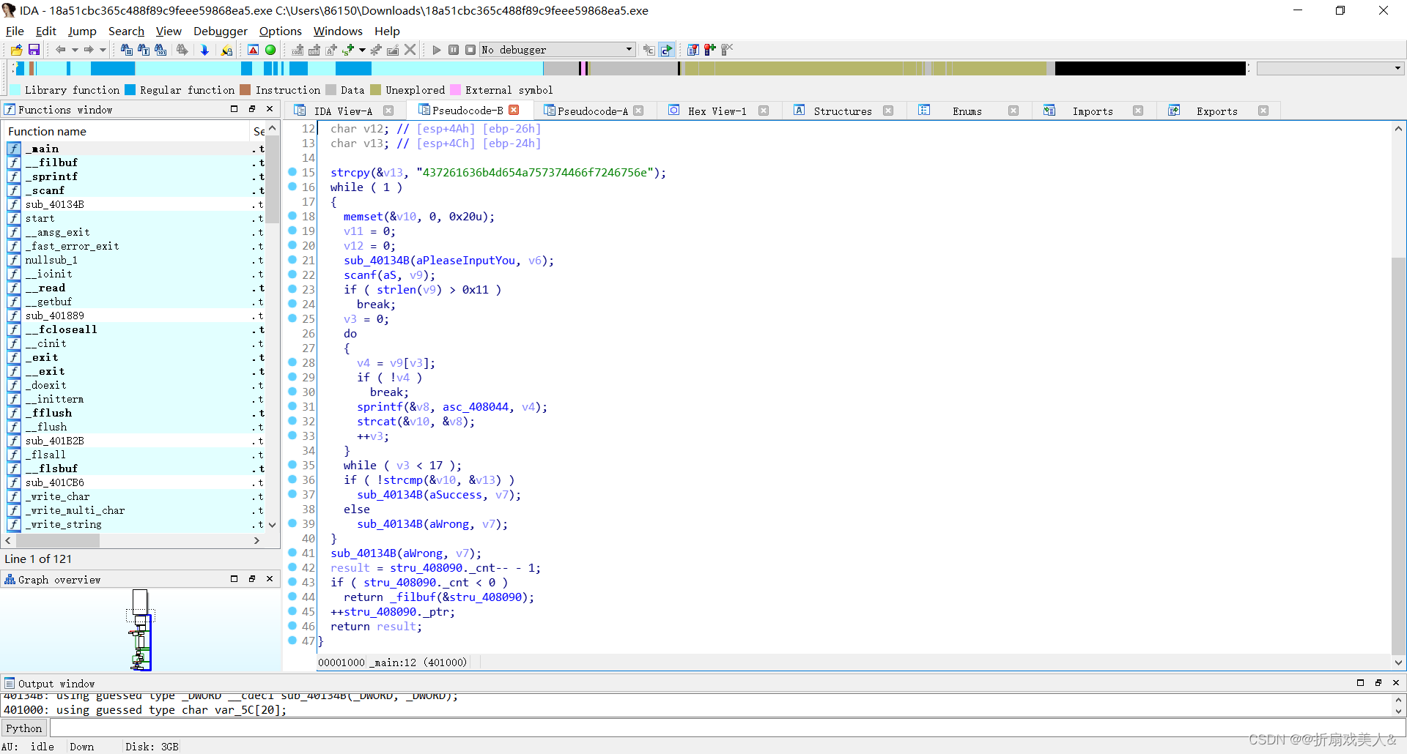Screen dimensions: 1407x754
Task: Open the Debugger menu
Action: (x=221, y=31)
